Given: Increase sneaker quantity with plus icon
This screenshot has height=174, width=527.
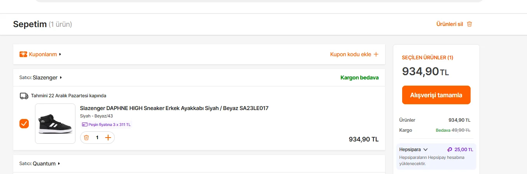Looking at the screenshot, I should pos(108,138).
